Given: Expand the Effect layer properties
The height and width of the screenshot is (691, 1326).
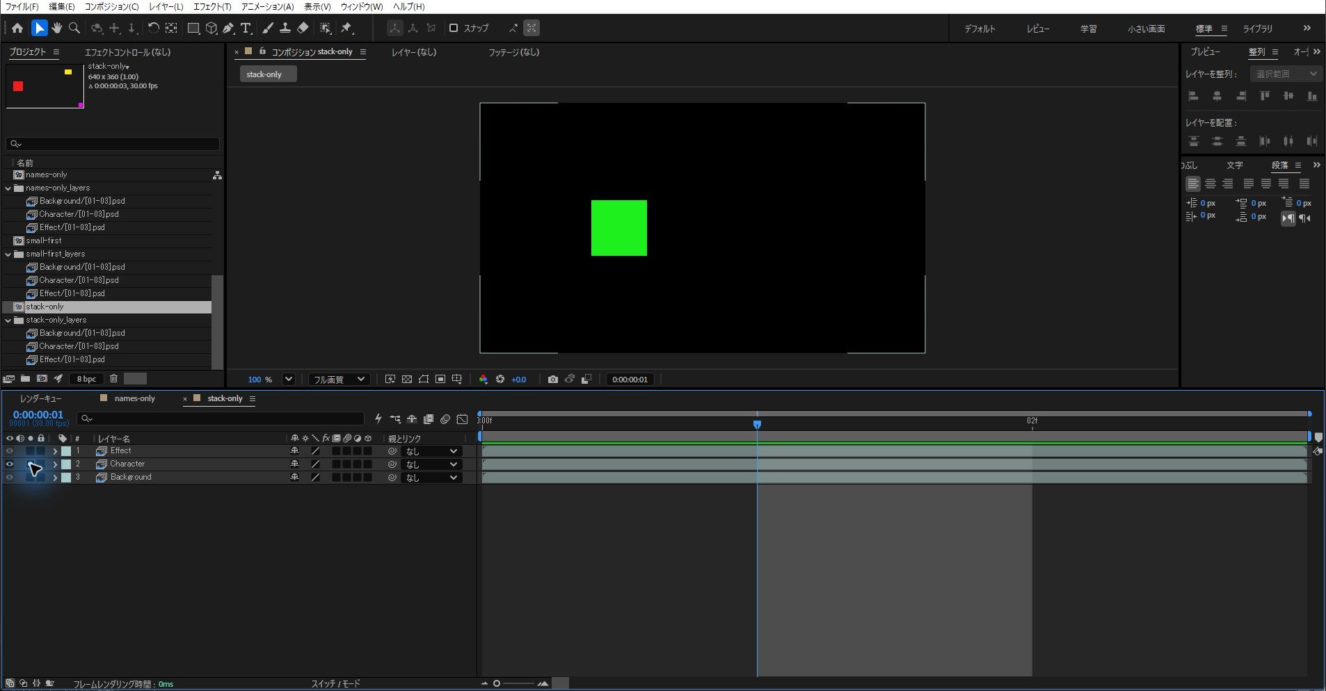Looking at the screenshot, I should point(55,451).
